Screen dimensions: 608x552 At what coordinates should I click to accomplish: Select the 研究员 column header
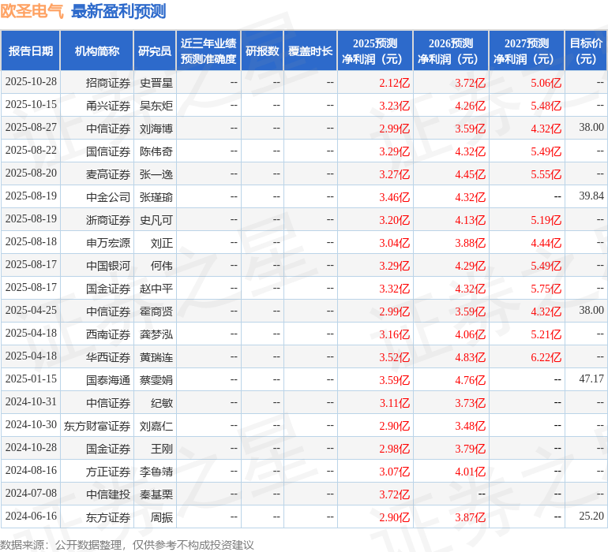(x=155, y=51)
